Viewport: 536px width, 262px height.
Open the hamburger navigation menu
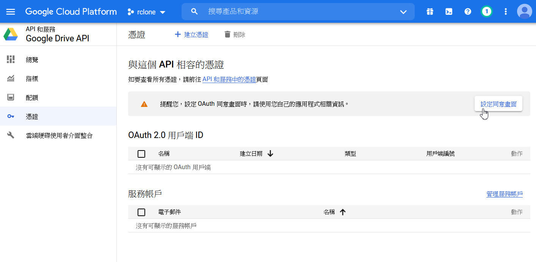(x=11, y=12)
